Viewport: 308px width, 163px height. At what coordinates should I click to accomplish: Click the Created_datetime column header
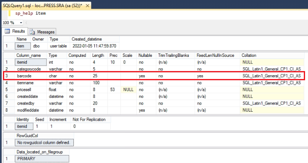pyautogui.click(x=94, y=39)
